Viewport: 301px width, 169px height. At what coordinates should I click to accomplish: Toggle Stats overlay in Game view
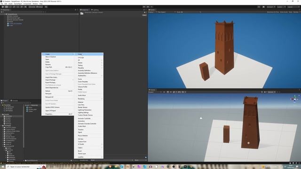[291, 12]
